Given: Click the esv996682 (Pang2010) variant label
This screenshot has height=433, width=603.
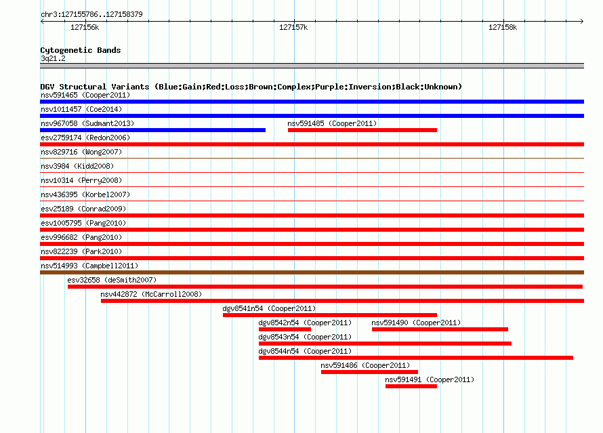Looking at the screenshot, I should tap(81, 237).
